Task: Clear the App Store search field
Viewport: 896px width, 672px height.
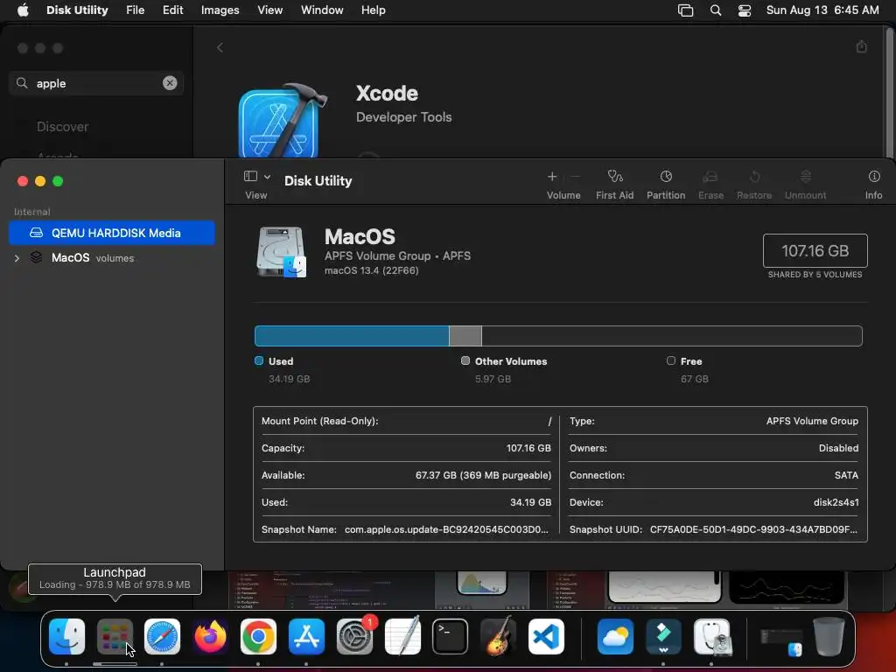Action: click(x=170, y=83)
